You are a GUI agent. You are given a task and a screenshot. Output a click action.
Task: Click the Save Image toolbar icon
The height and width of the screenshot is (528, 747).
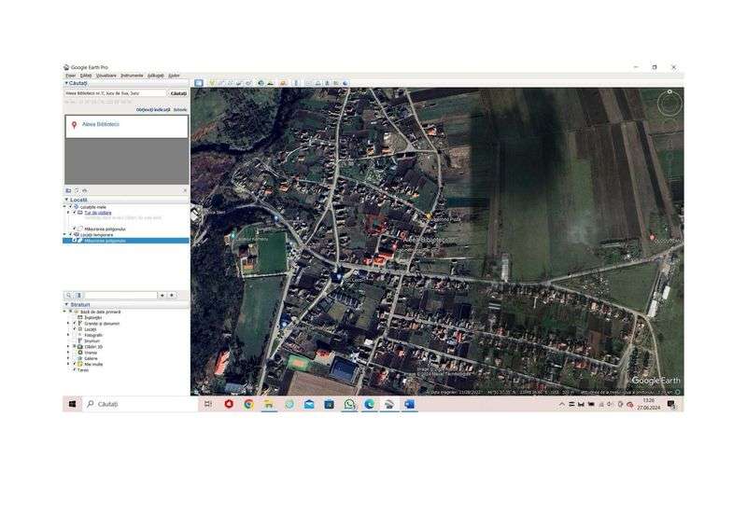[327, 83]
